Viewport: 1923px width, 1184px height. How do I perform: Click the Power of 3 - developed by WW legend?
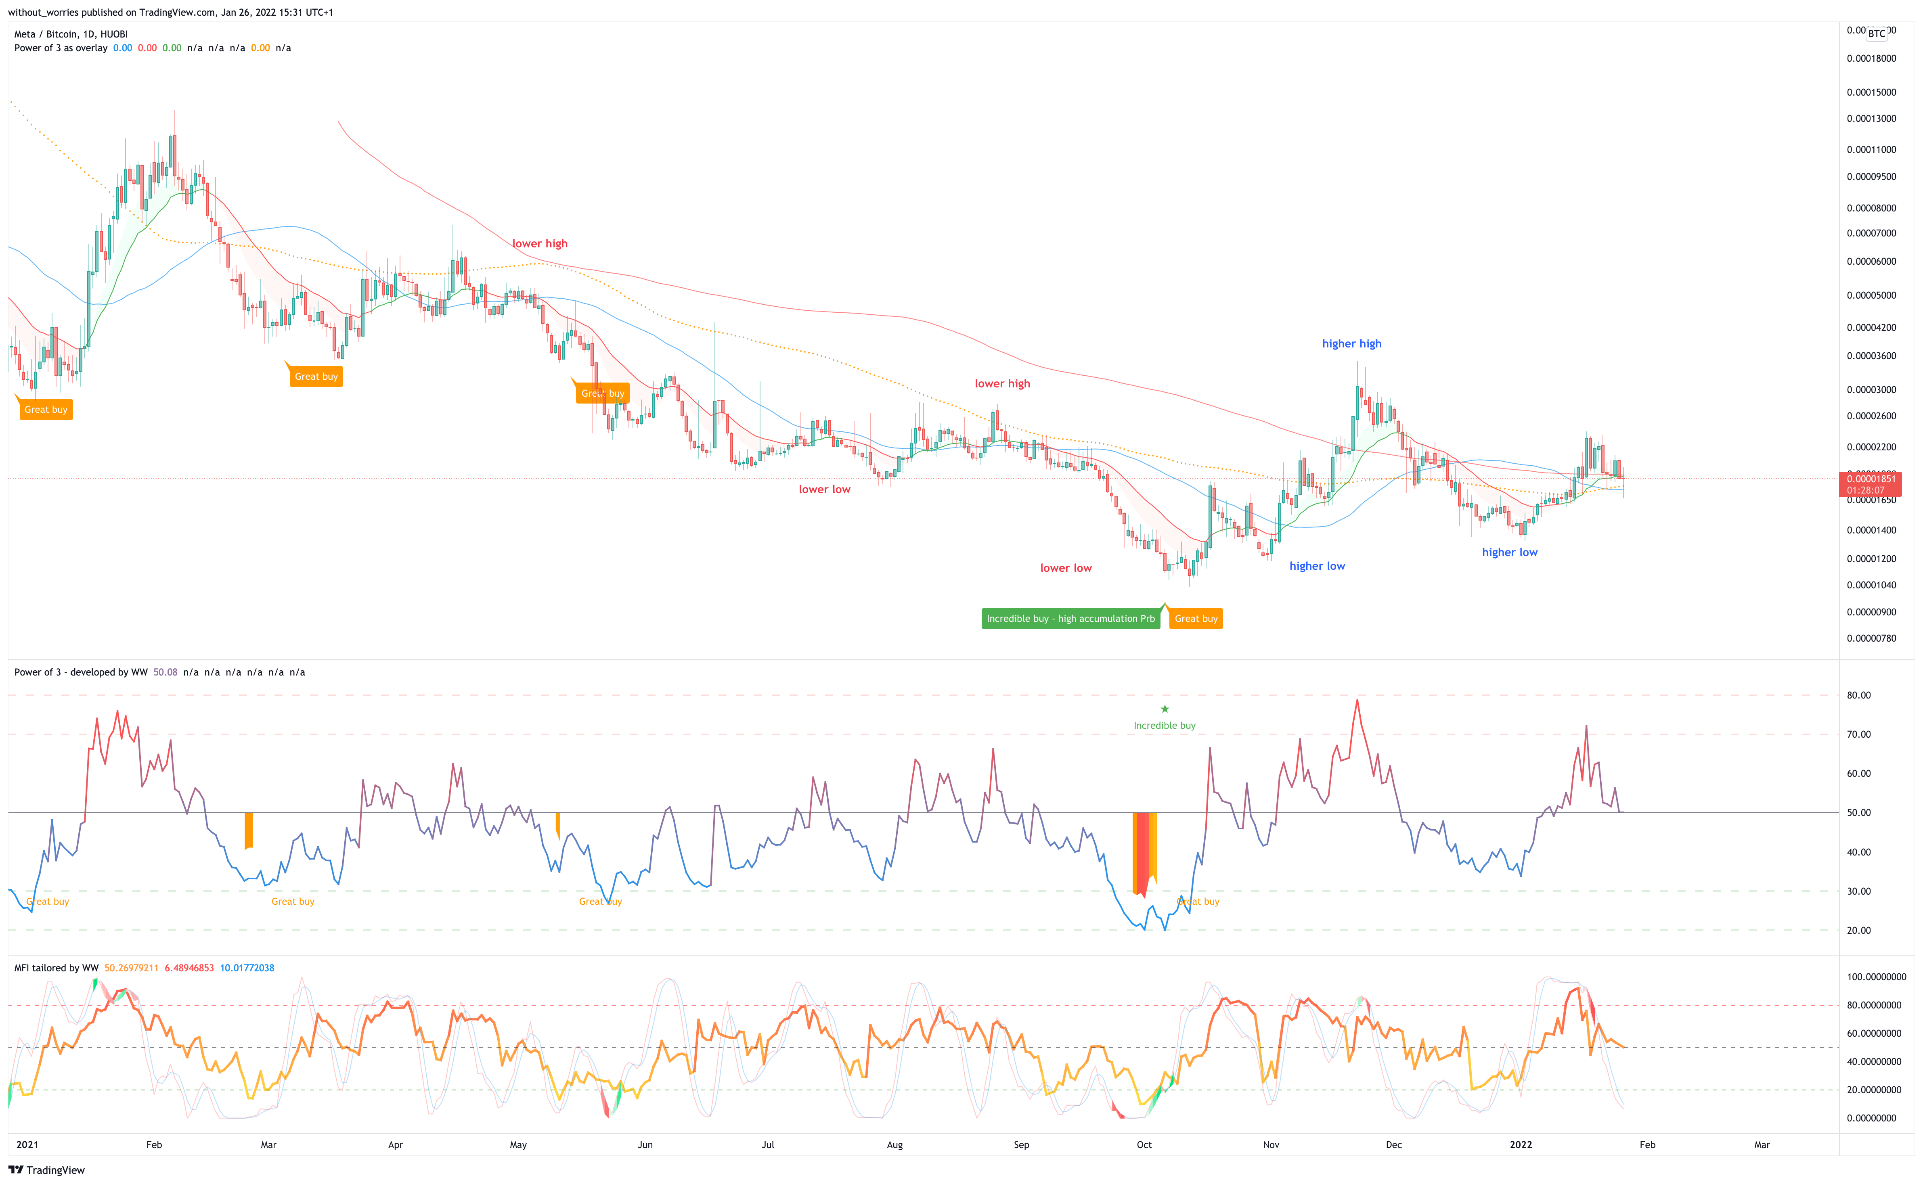[81, 673]
